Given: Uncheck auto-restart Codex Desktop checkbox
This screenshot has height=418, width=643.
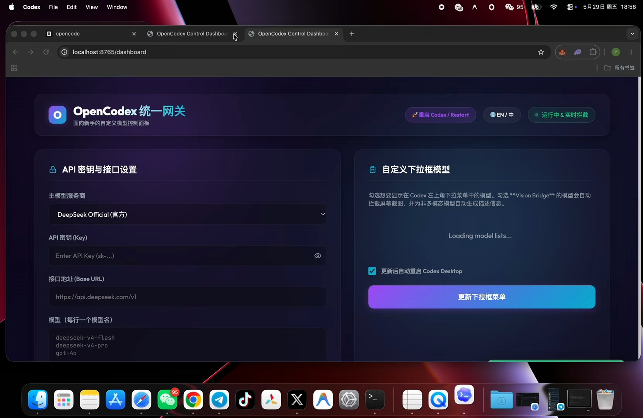Looking at the screenshot, I should 372,271.
